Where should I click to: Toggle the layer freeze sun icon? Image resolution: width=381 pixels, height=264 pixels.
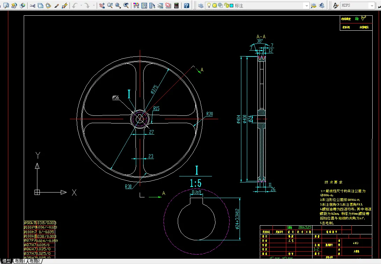coord(214,5)
